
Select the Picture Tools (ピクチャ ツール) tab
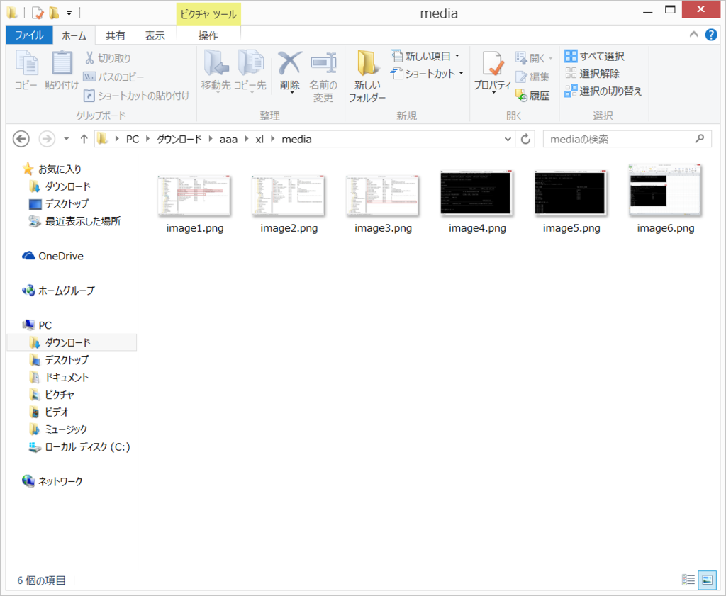[208, 14]
